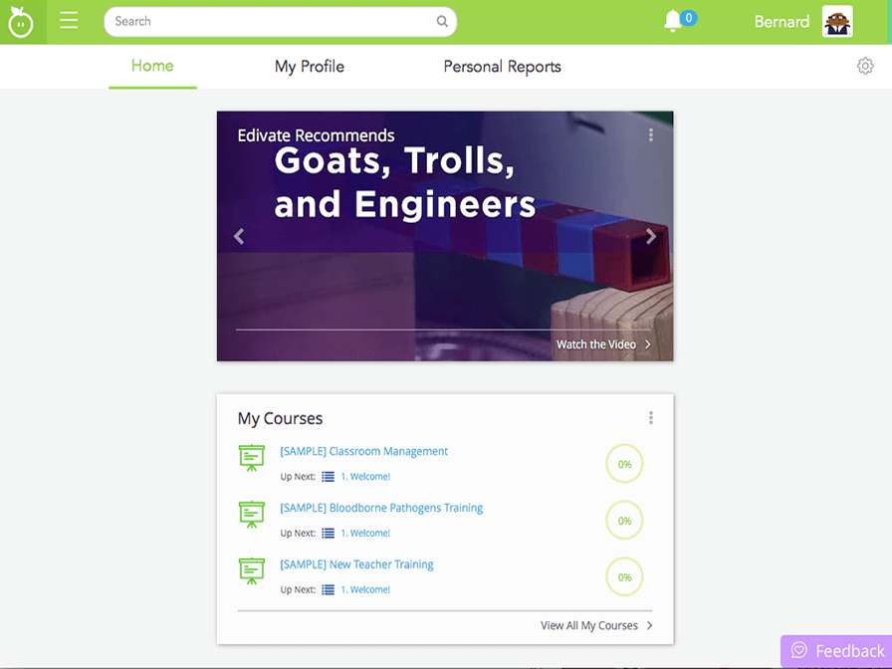Screen dimensions: 892x669
Task: Click the notification count badge
Action: pyautogui.click(x=689, y=18)
